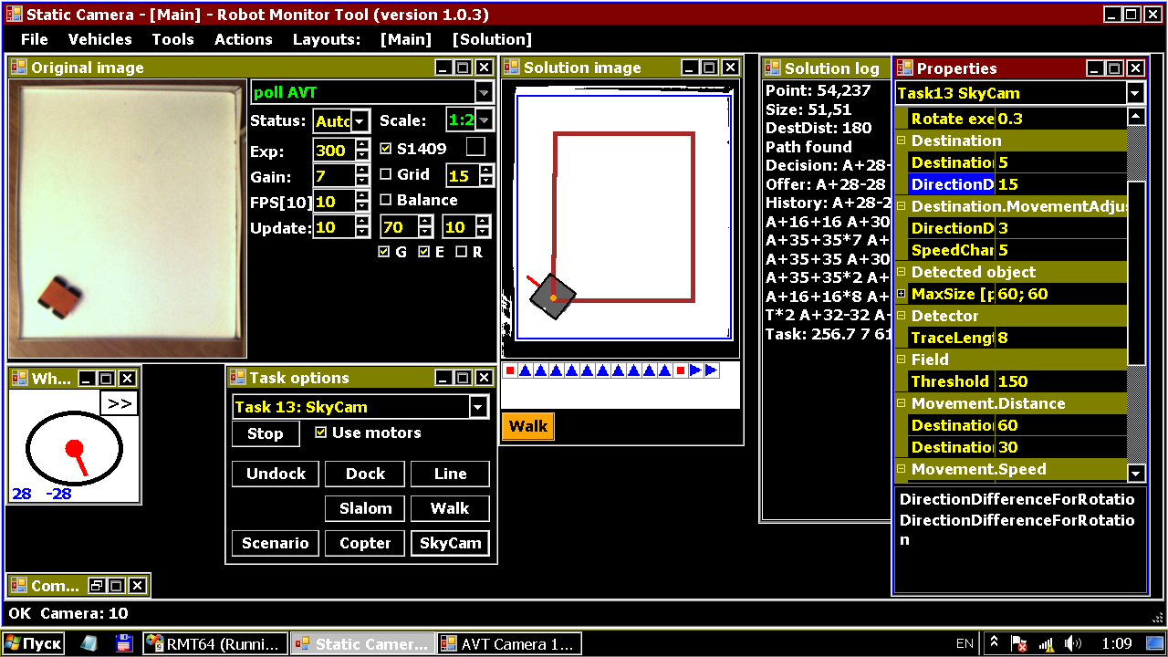Image resolution: width=1168 pixels, height=657 pixels.
Task: Click the Wh... window title icon
Action: coord(20,378)
